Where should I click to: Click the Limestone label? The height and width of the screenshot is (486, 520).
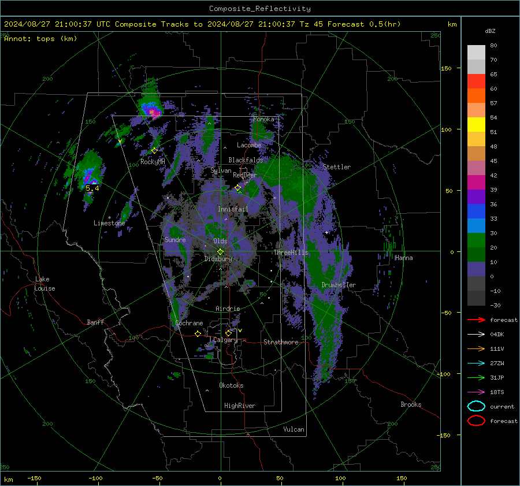[109, 223]
